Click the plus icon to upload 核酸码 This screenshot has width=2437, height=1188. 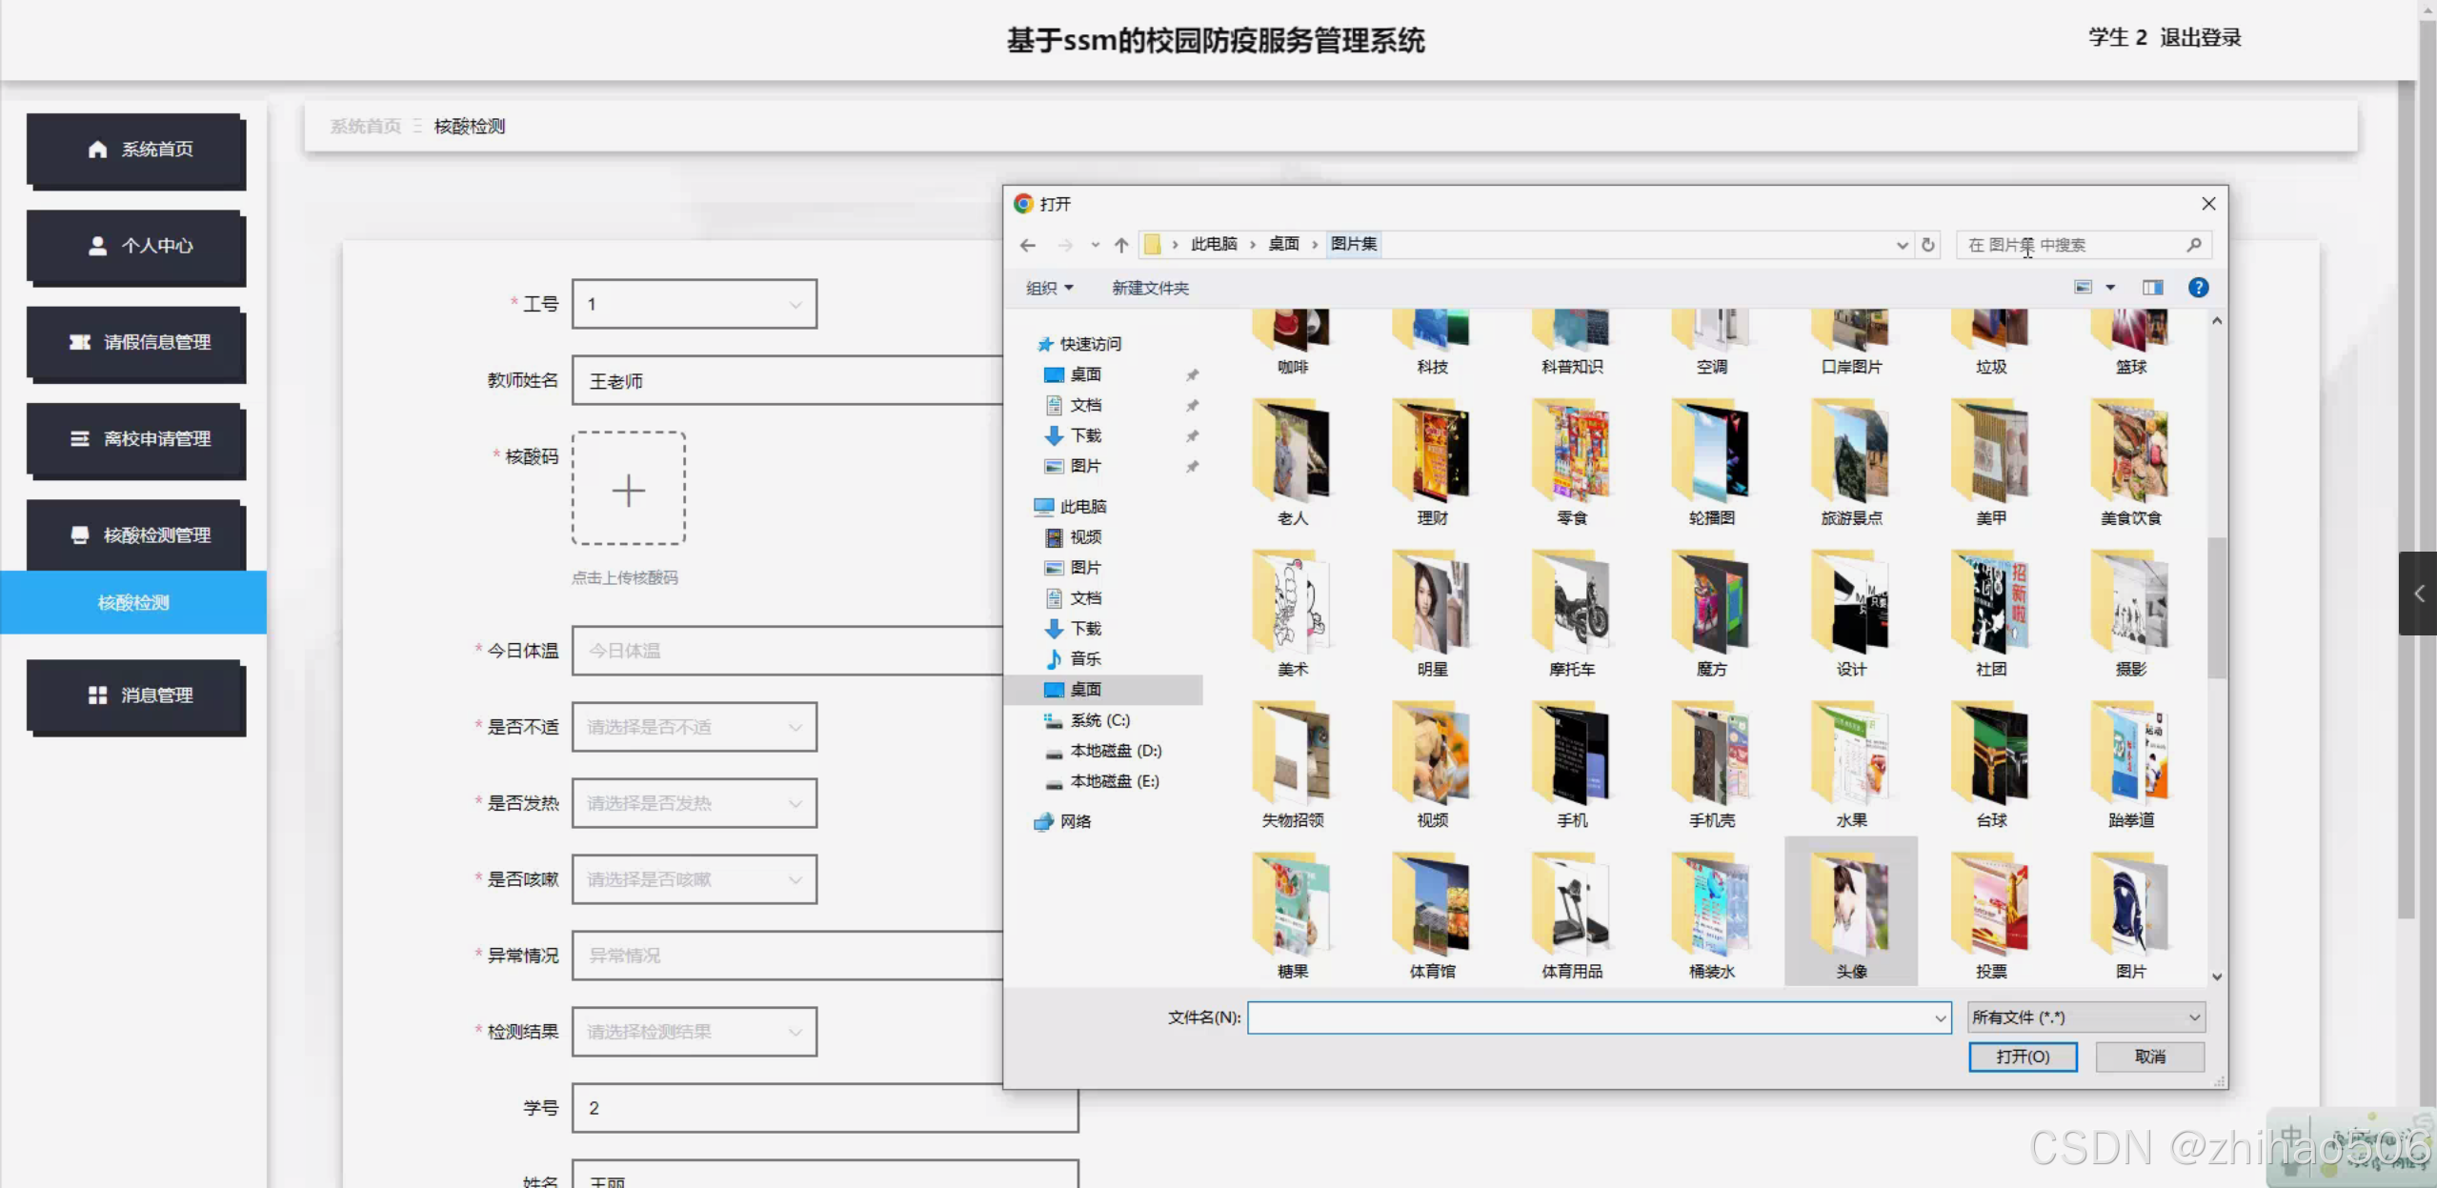click(x=628, y=489)
